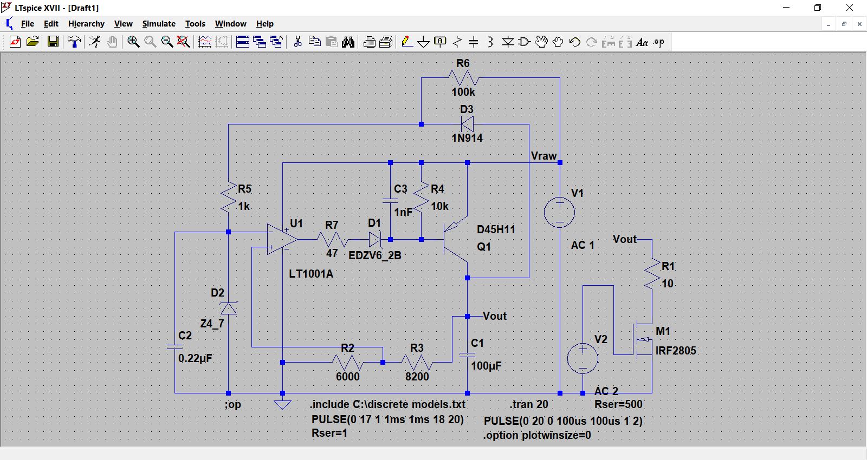The image size is (867, 460).
Task: Place a Diode from the toolbar
Action: click(x=508, y=42)
